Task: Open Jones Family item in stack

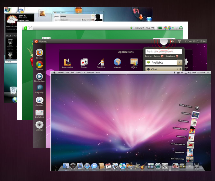Action: click(x=191, y=137)
